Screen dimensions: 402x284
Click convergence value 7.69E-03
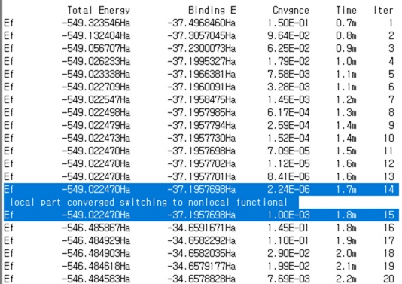[288, 279]
